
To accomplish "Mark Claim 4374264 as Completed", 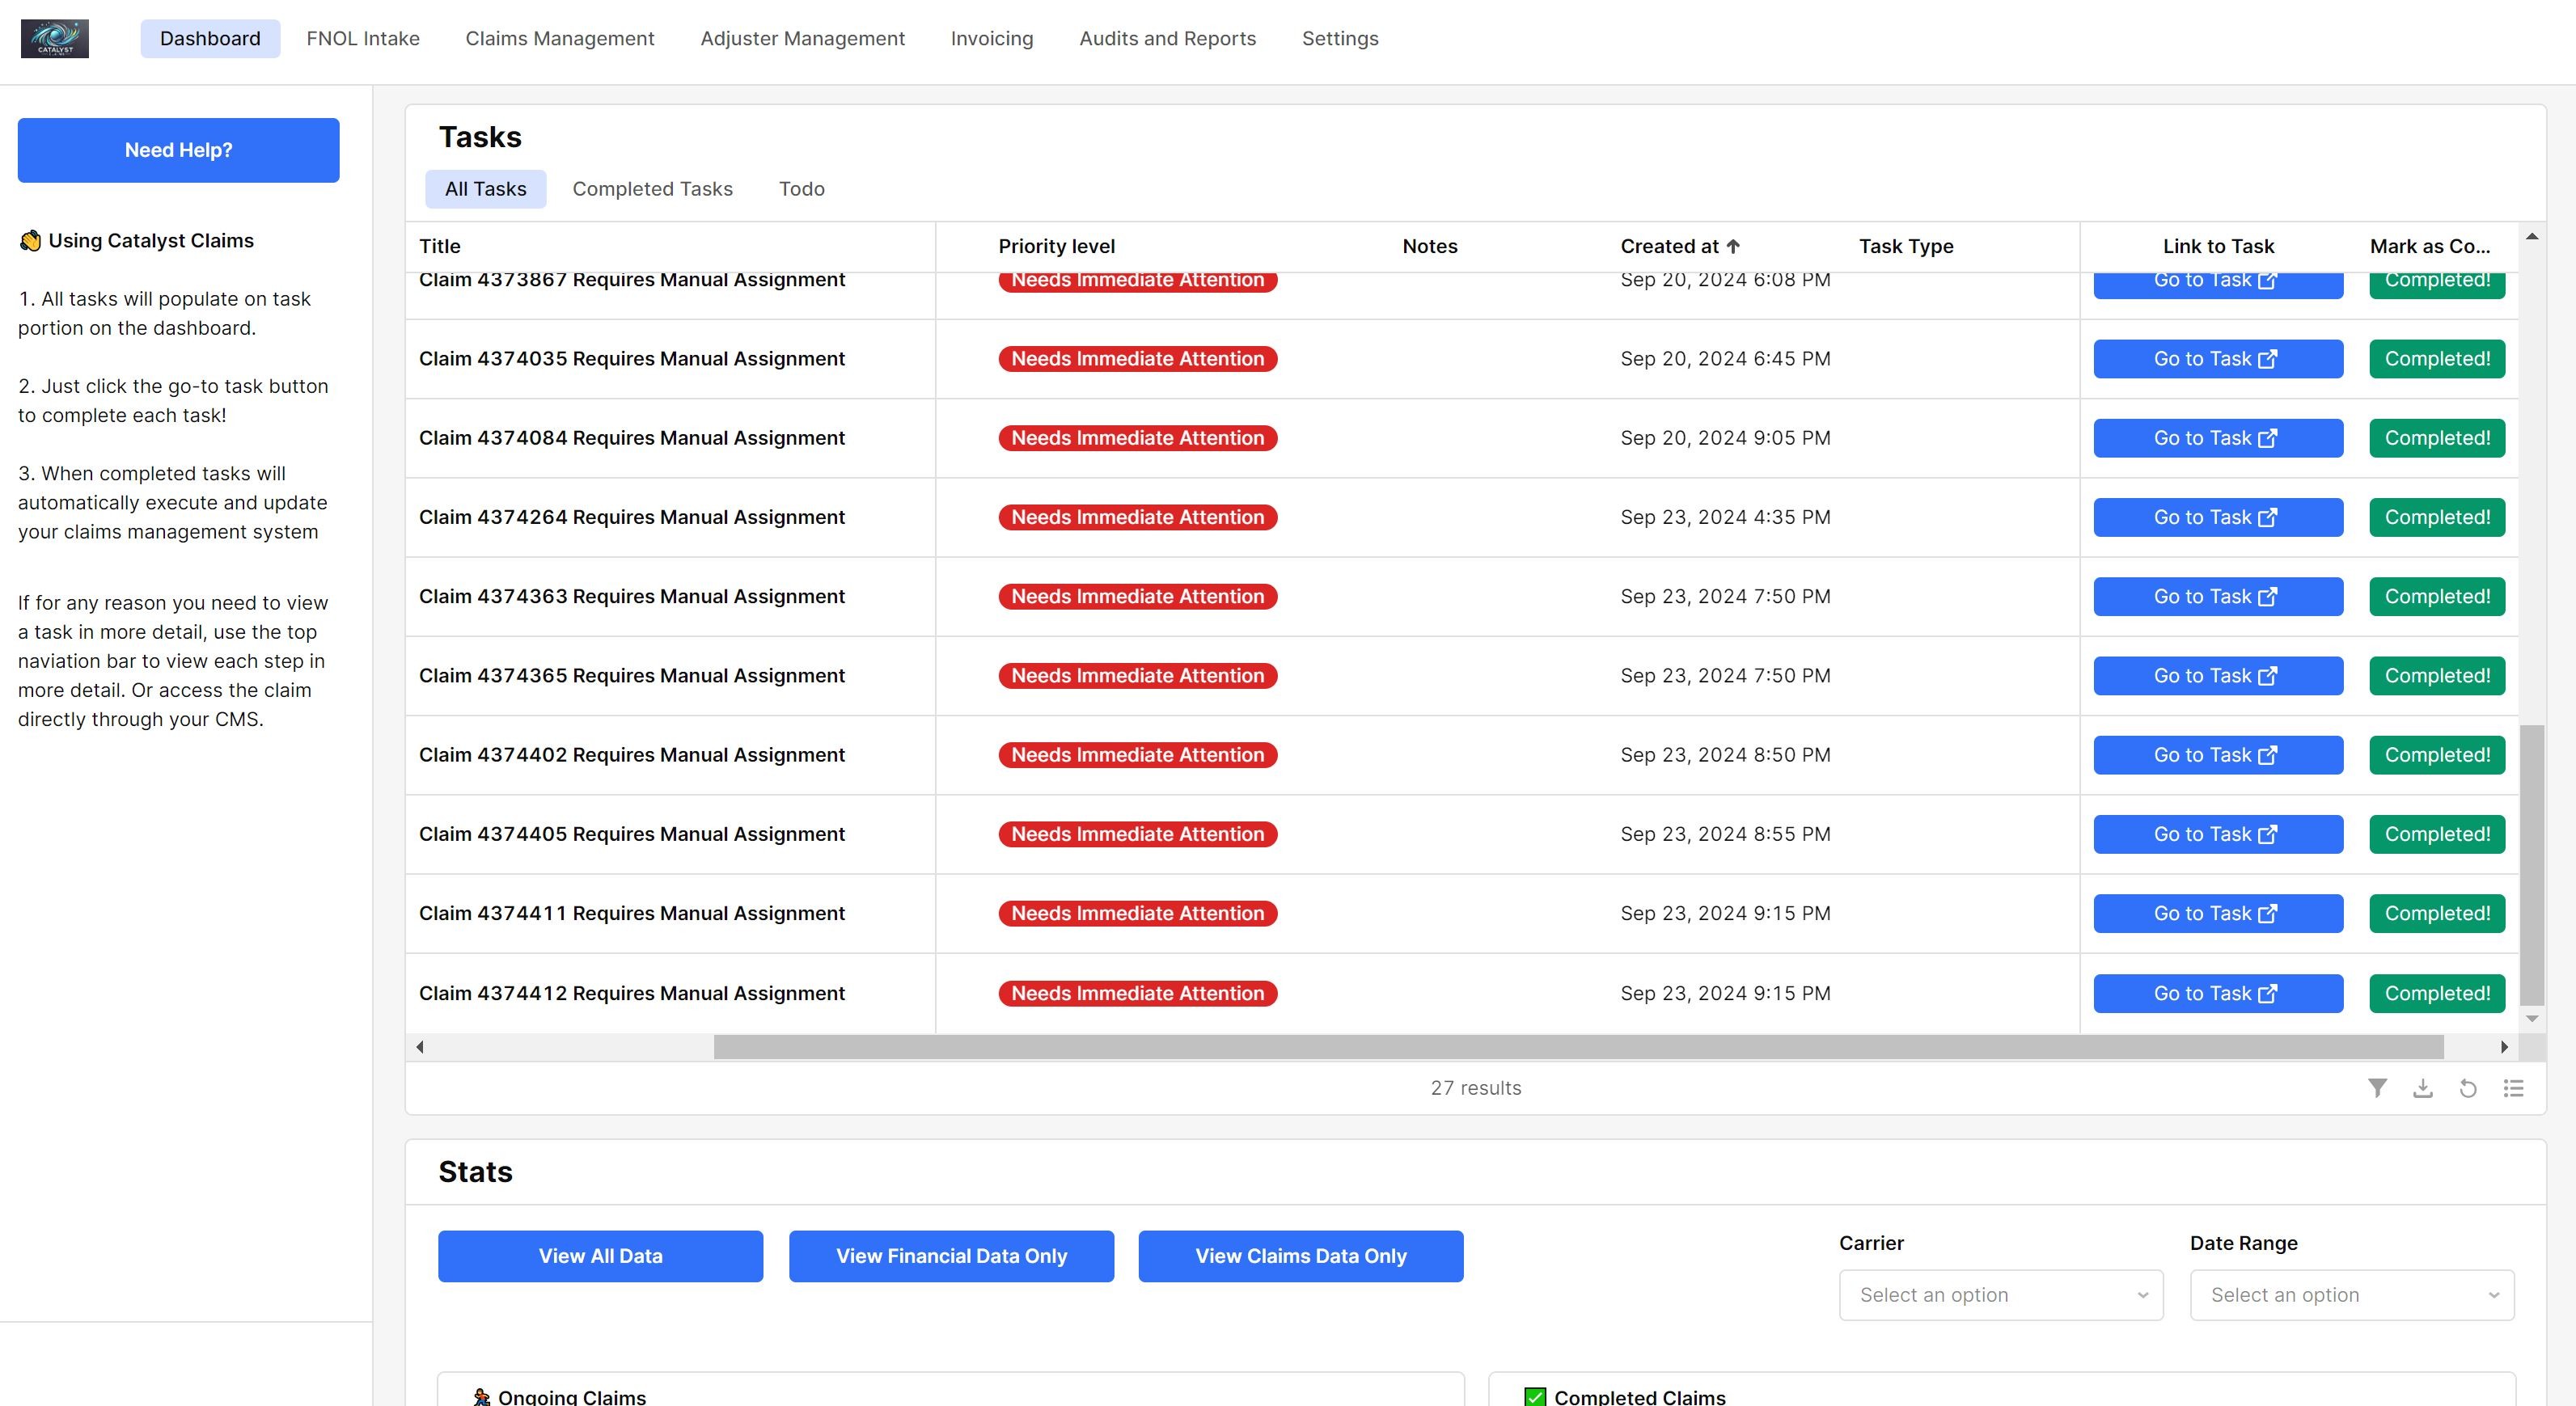I will pyautogui.click(x=2437, y=517).
